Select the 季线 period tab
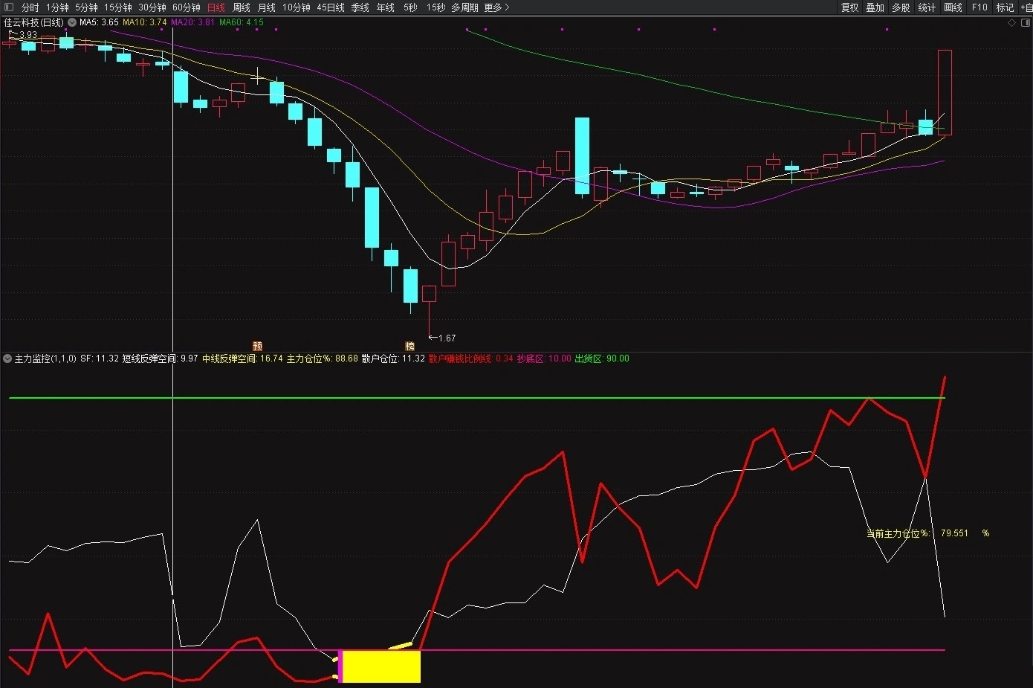Screen dimensions: 1033x688 360,7
